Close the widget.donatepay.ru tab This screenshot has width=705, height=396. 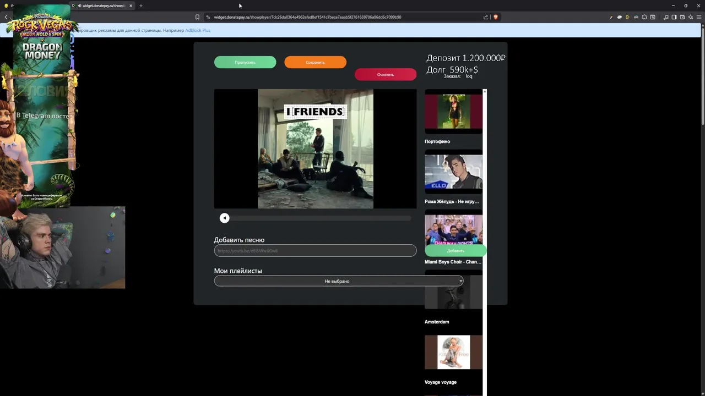(131, 5)
